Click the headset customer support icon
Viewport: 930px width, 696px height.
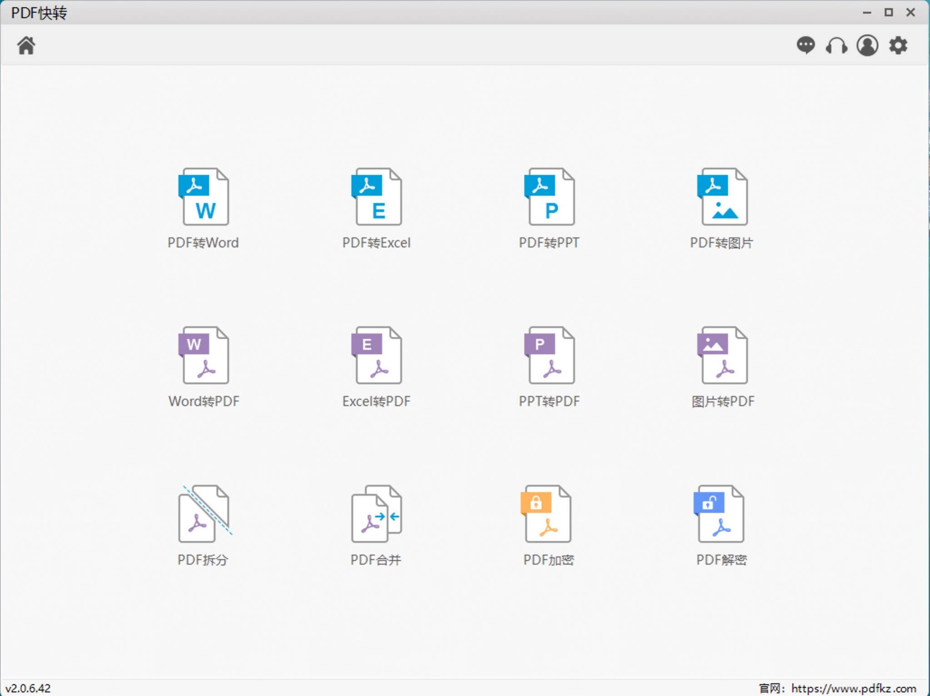[x=836, y=45]
